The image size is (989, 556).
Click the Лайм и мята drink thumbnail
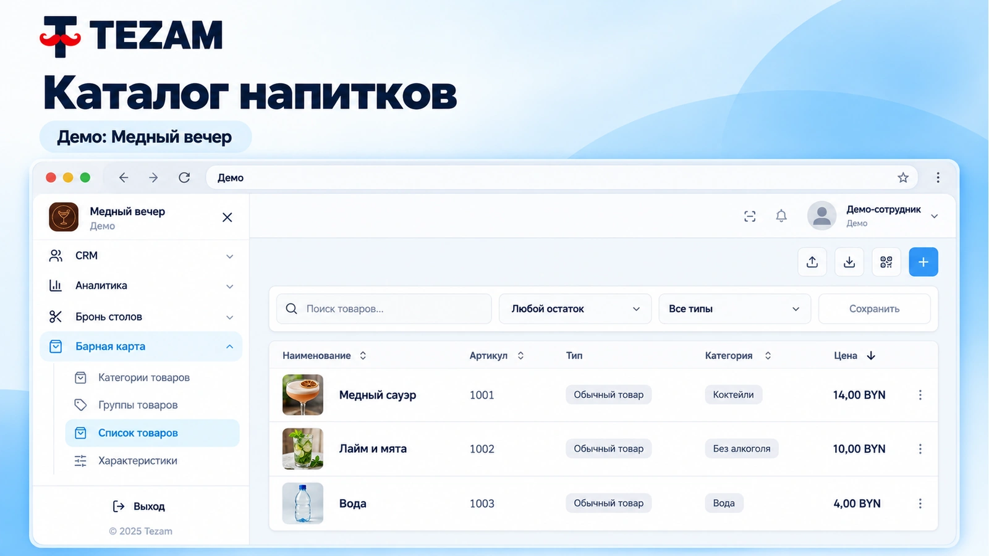coord(303,449)
